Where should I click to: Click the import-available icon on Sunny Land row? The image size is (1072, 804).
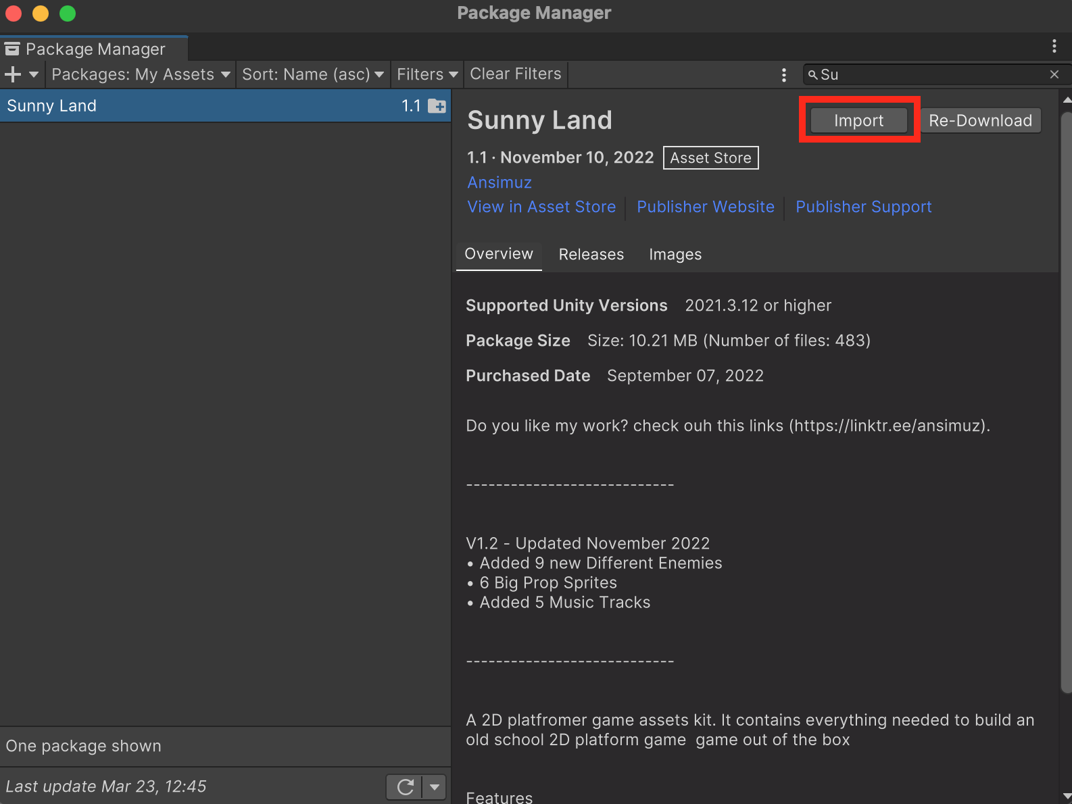click(437, 106)
